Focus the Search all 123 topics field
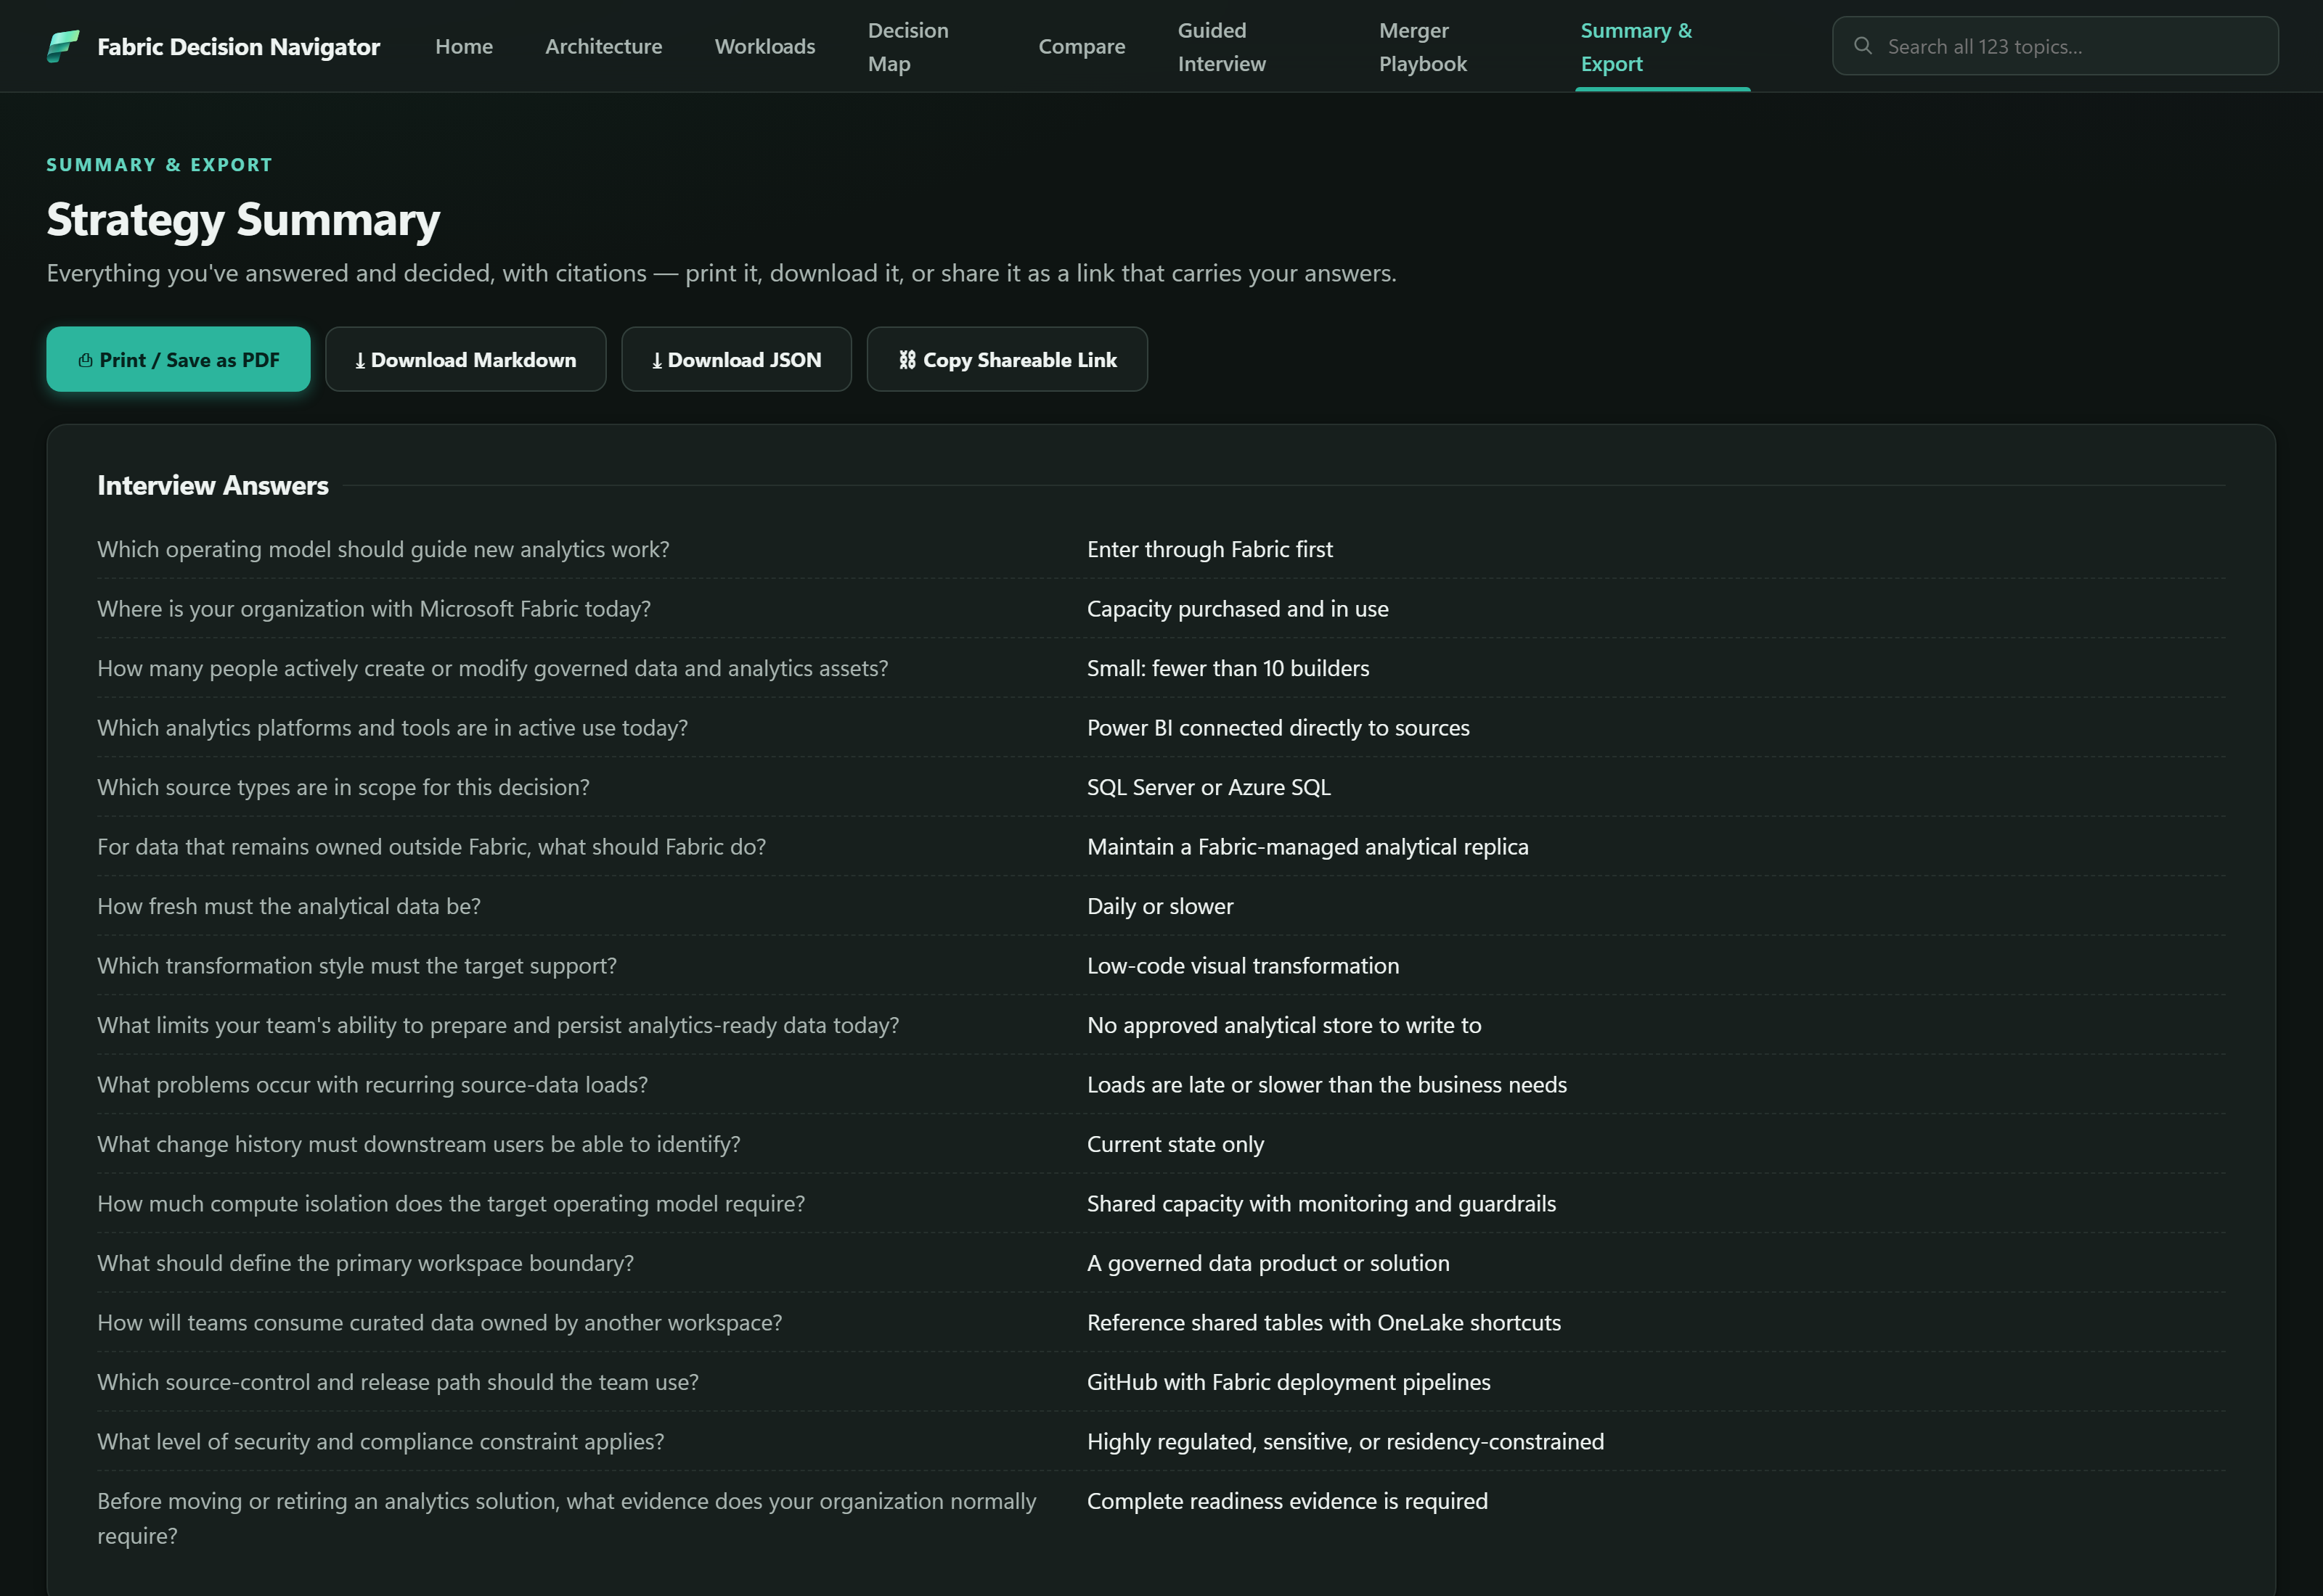Image resolution: width=2323 pixels, height=1596 pixels. [2055, 46]
